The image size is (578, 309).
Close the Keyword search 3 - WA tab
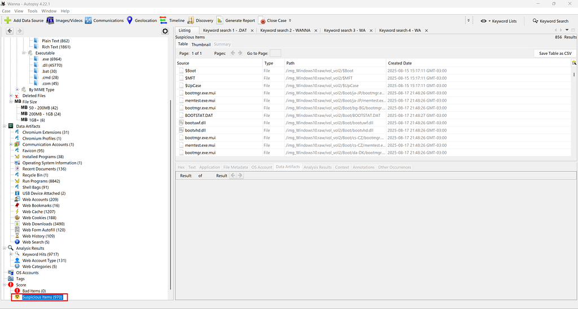coord(371,31)
